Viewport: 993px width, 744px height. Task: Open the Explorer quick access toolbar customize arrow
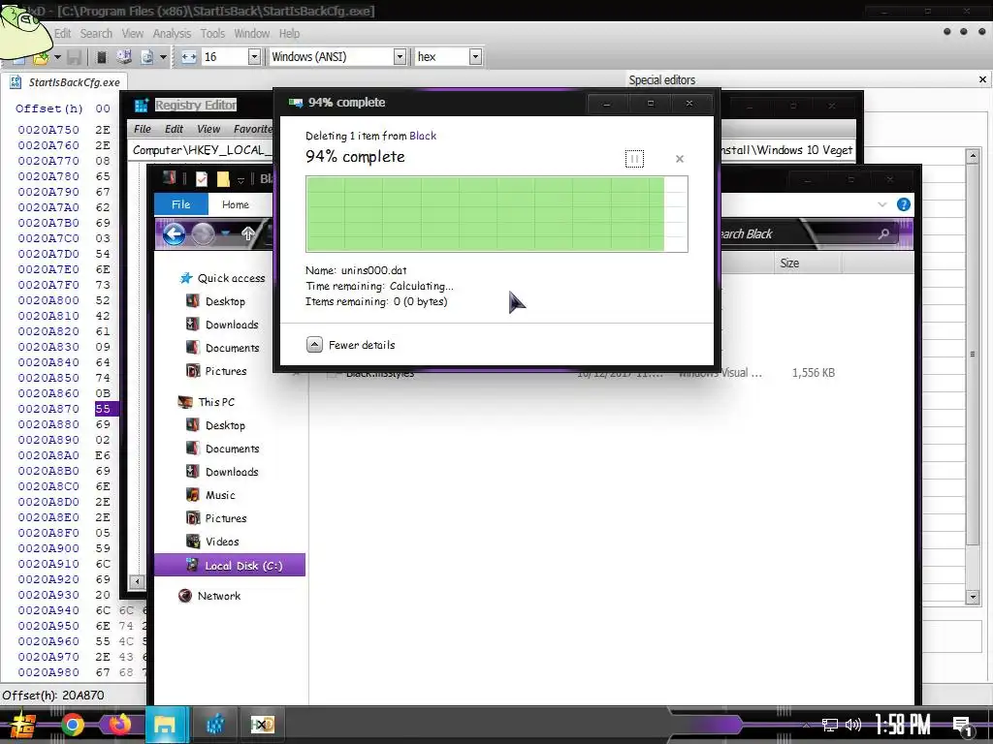pyautogui.click(x=240, y=180)
